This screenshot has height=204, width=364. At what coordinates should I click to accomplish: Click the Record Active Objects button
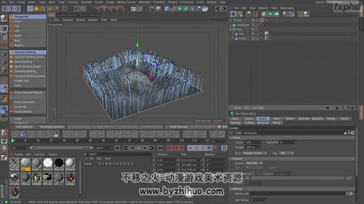[169, 148]
